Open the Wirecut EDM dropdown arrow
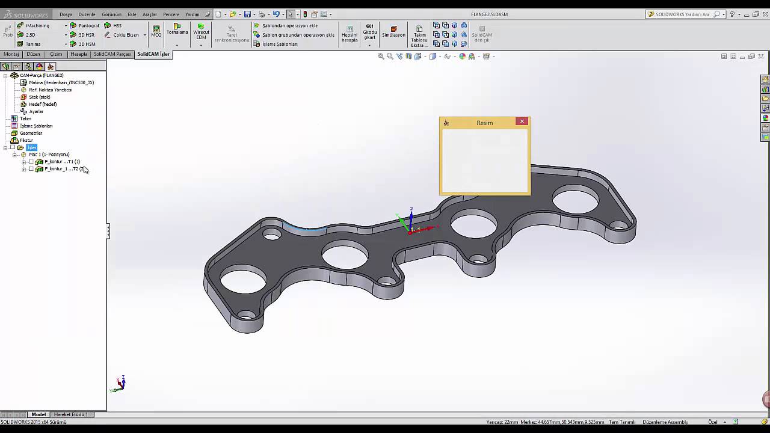Screen dimensions: 770x433 tap(201, 45)
